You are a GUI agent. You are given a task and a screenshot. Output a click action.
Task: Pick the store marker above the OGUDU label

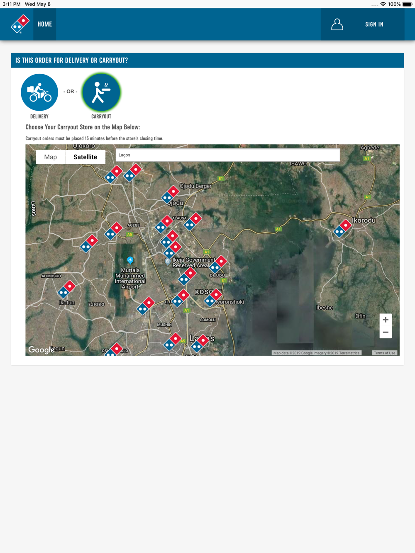(218, 264)
